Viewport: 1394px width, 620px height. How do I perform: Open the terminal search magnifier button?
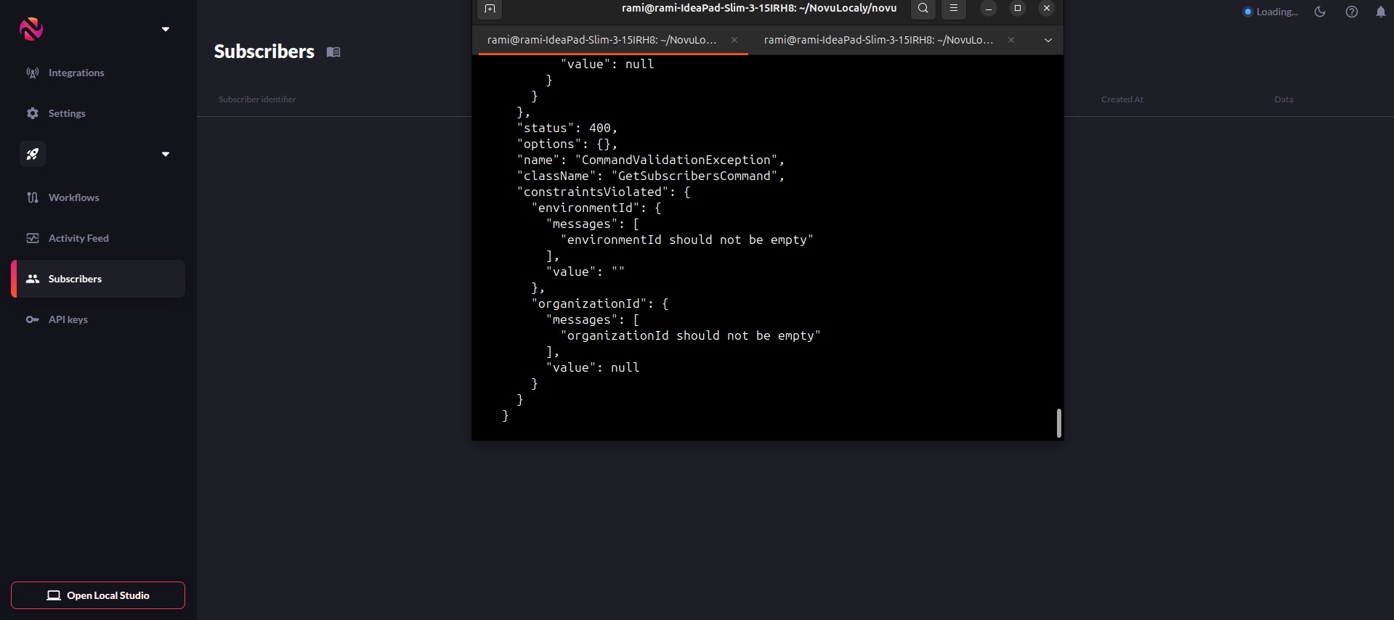pyautogui.click(x=923, y=9)
